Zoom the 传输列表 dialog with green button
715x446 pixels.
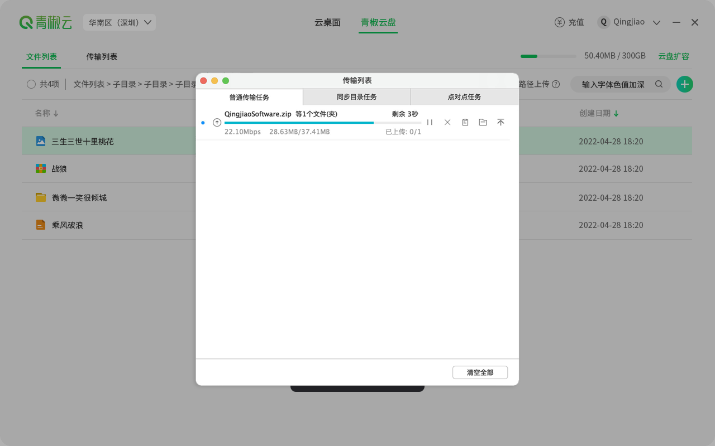[x=226, y=80]
